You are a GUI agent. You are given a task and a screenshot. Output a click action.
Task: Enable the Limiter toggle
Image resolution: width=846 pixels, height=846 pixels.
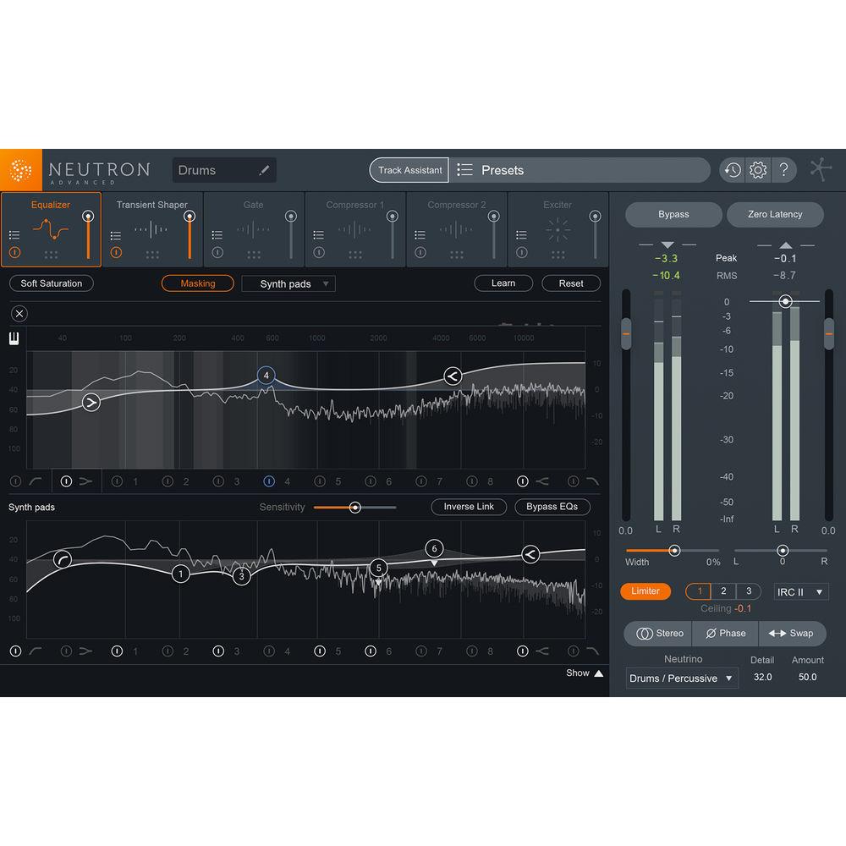[x=645, y=591]
